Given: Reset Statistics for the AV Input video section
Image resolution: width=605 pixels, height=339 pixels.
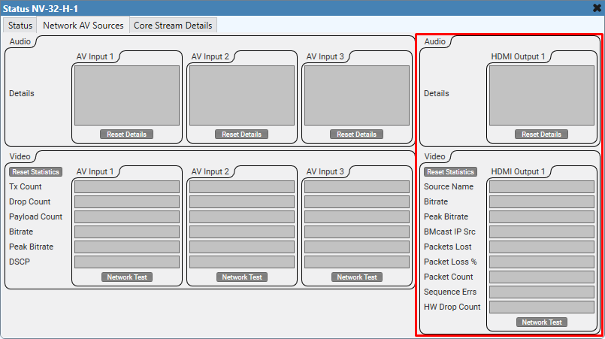Looking at the screenshot, I should click(35, 172).
